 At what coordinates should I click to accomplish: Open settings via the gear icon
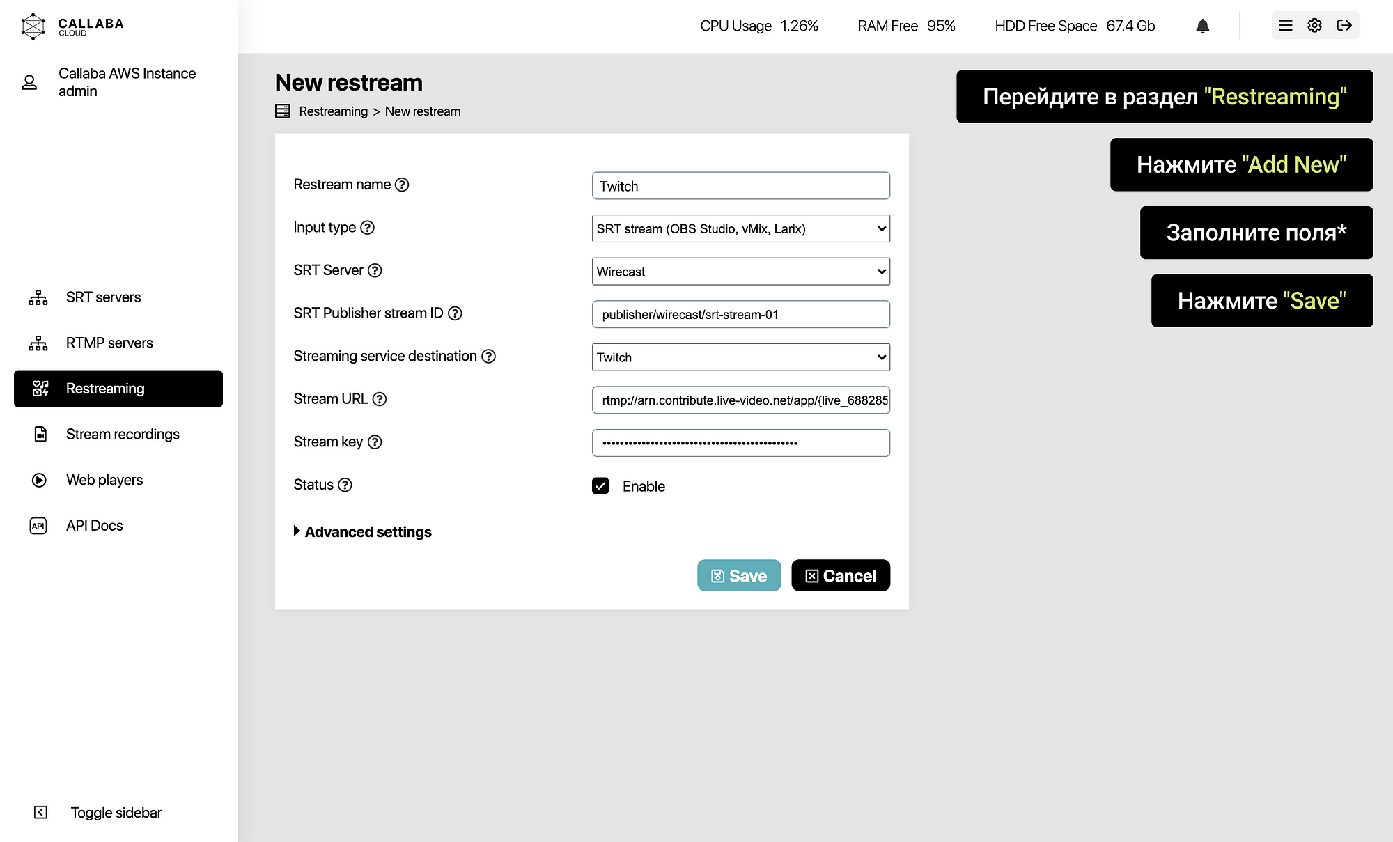click(x=1314, y=26)
